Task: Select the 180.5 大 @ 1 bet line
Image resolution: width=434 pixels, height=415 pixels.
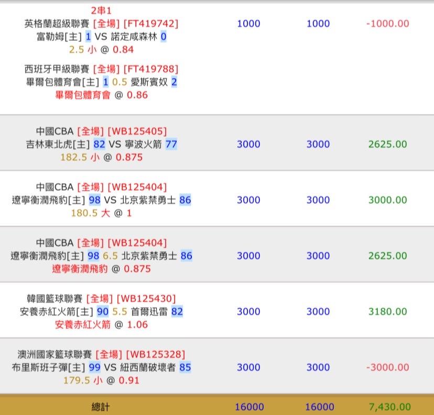Action: tap(101, 213)
